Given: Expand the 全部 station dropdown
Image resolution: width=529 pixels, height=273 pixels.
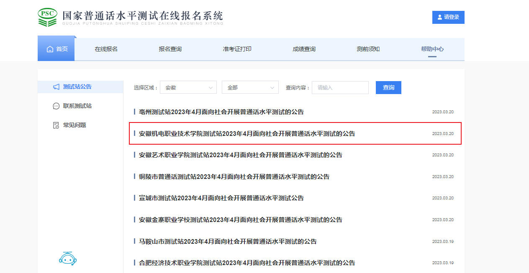Looking at the screenshot, I should coord(250,88).
